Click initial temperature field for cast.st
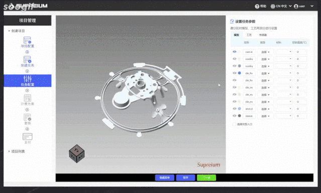 pyautogui.click(x=300, y=52)
